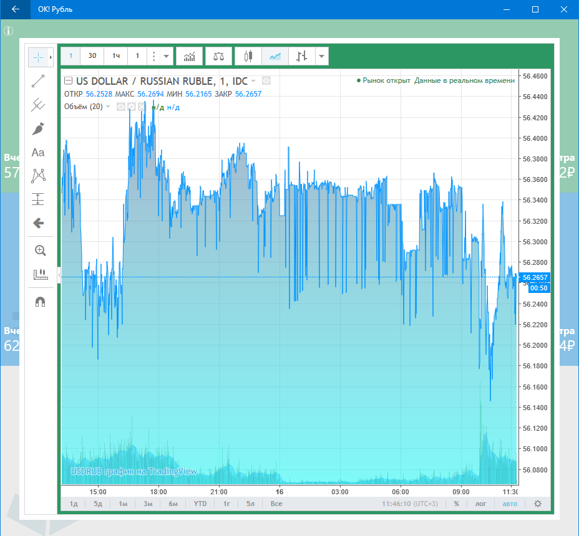Image resolution: width=579 pixels, height=536 pixels.
Task: Open the interval list dropdown arrow
Action: click(166, 56)
